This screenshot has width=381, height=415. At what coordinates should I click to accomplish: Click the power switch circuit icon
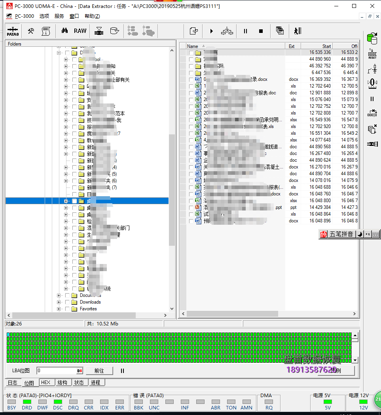(x=372, y=70)
